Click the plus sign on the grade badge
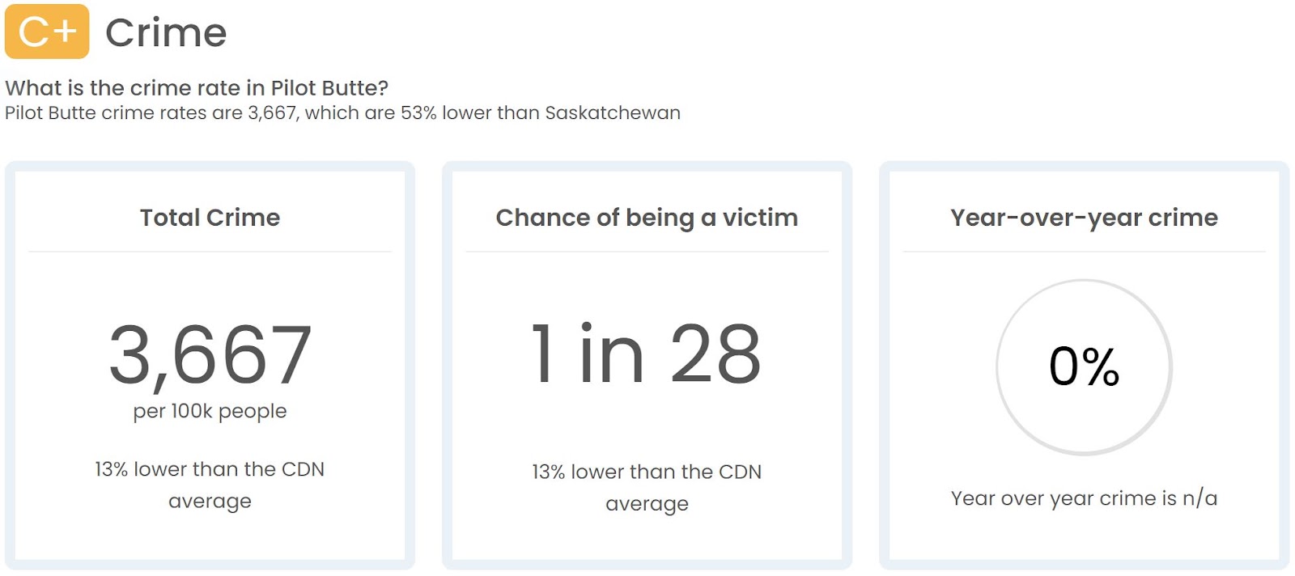Screen dimensions: 1295x576 click(x=66, y=32)
